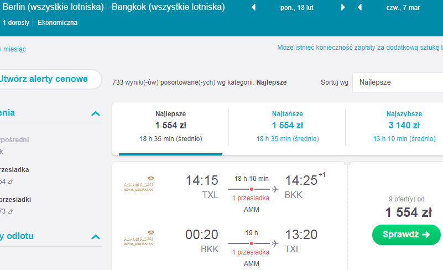Open the extra baggage fee notice link
Image resolution: width=443 pixels, height=270 pixels.
click(360, 48)
